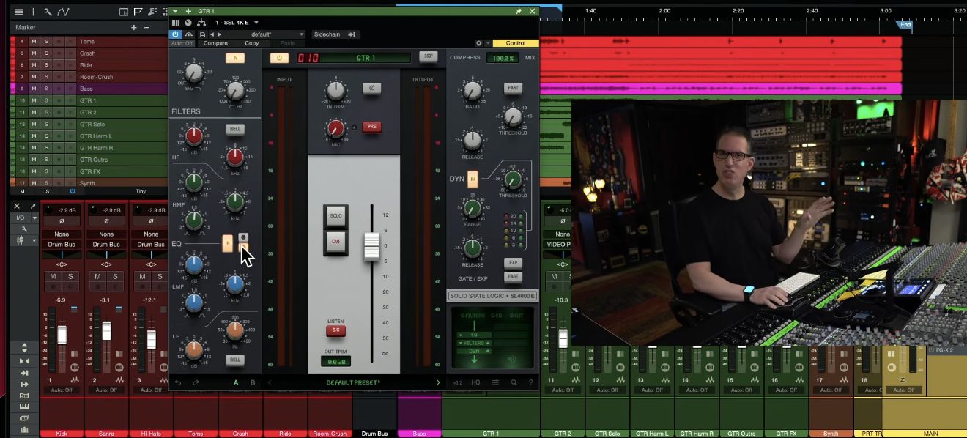Screen dimensions: 967x438
Task: Click the Drum Bus output of channel 1
Action: [62, 245]
